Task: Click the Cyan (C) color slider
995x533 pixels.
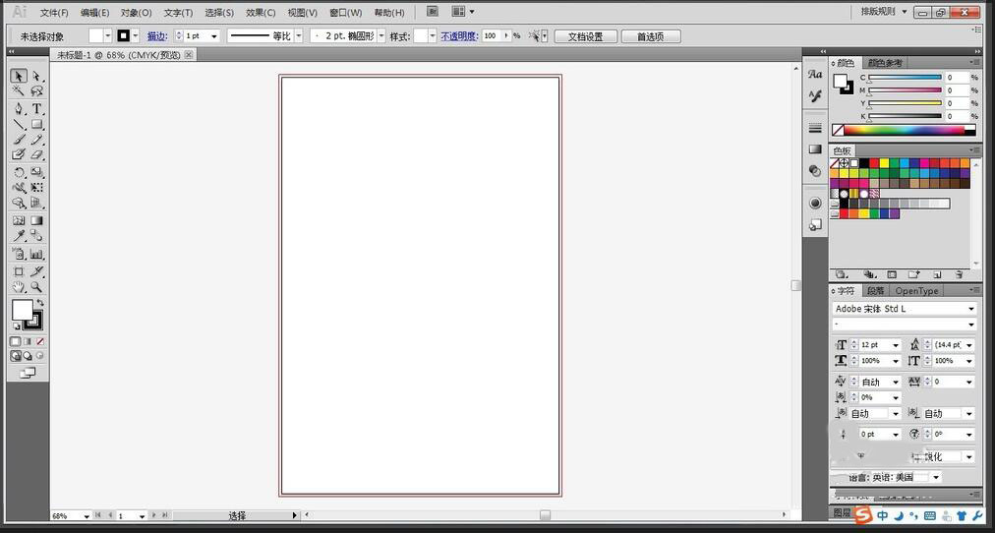Action: [x=905, y=78]
